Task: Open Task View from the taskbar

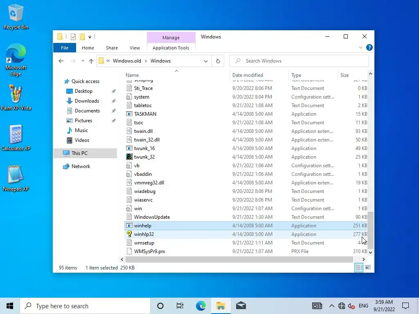Action: pyautogui.click(x=180, y=306)
